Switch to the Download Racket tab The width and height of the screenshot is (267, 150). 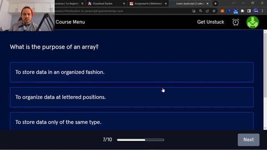(x=103, y=4)
